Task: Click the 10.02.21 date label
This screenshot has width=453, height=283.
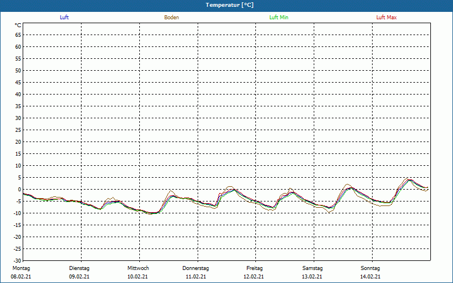Action: (x=138, y=277)
